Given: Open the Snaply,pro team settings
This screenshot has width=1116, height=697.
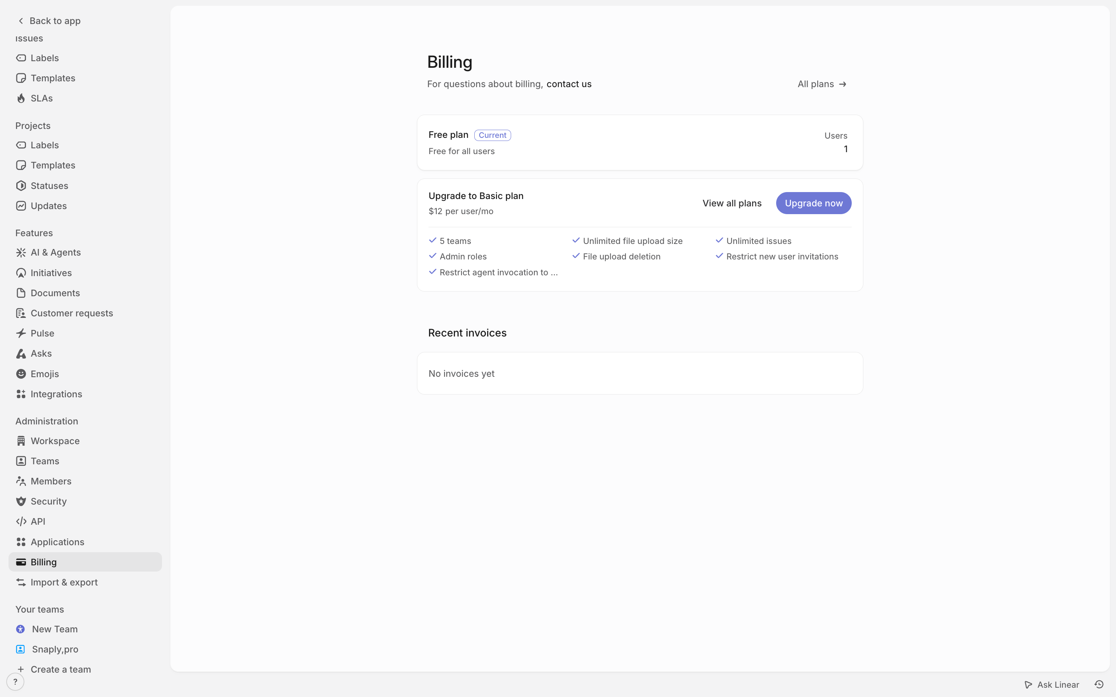Looking at the screenshot, I should (85, 649).
